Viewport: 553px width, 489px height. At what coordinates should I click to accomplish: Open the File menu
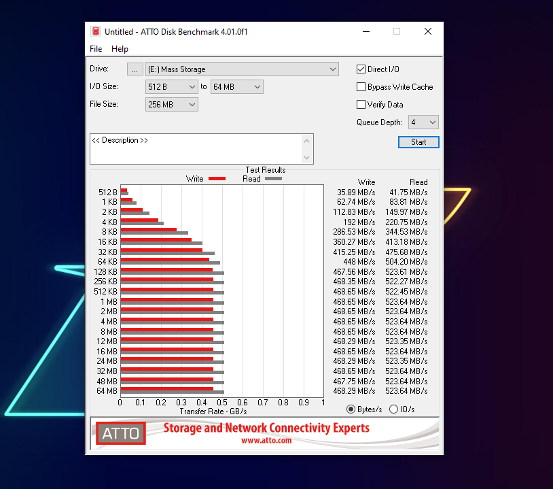coord(96,49)
